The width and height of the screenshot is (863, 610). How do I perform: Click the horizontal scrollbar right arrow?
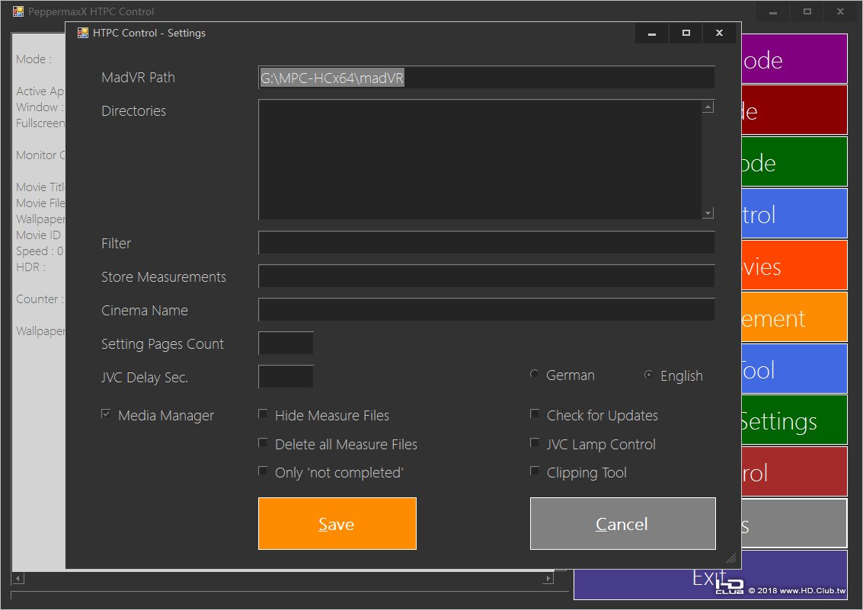(x=548, y=578)
